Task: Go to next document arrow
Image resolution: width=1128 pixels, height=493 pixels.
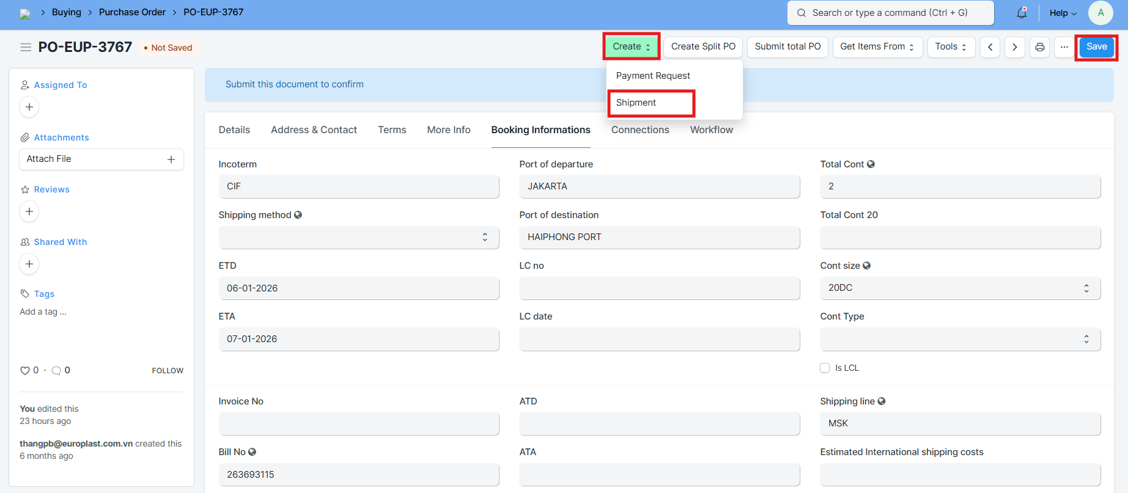Action: (1014, 47)
